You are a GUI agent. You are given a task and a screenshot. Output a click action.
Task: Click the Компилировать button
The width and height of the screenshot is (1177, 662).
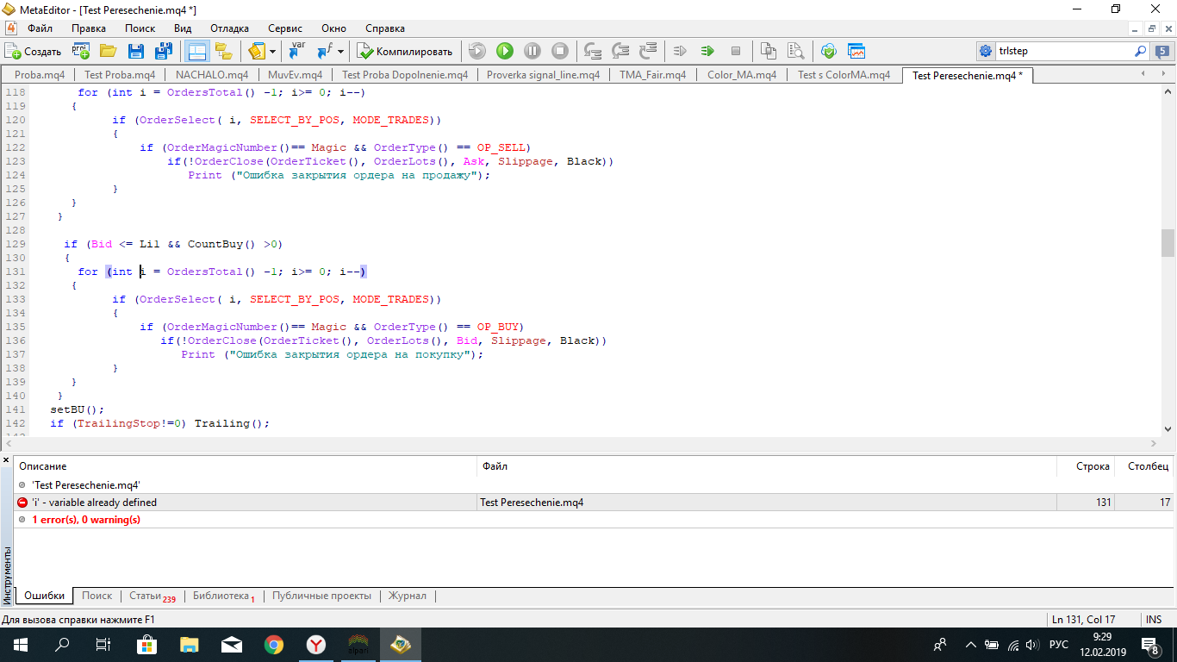405,51
